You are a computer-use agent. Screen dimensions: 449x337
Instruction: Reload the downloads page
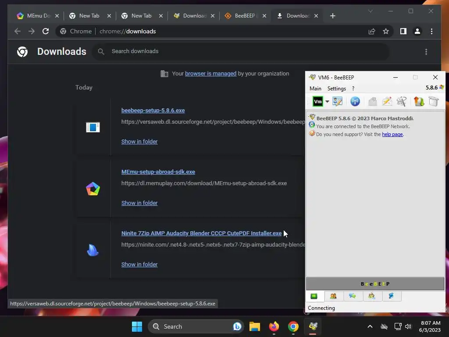tap(46, 31)
